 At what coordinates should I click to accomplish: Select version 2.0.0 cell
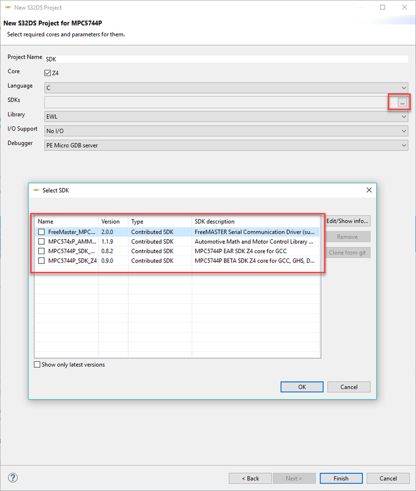(x=107, y=232)
